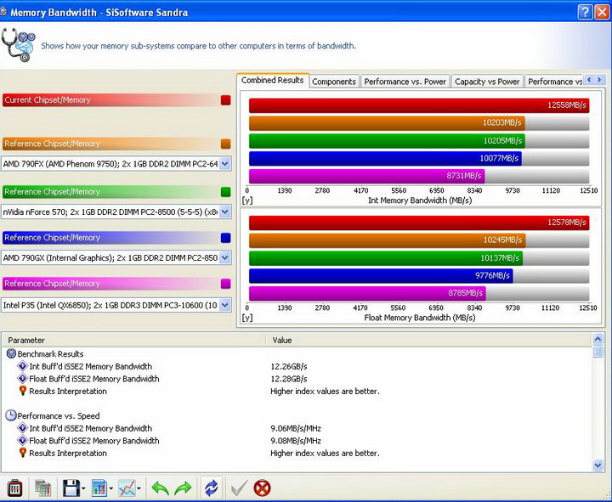Screen dimensions: 612x502
Task: Click the grey checkmark OK icon
Action: [x=239, y=488]
